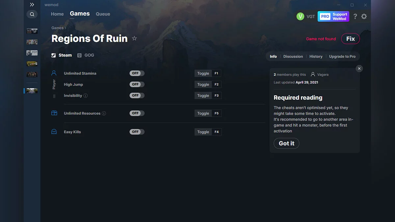The width and height of the screenshot is (395, 222).
Task: Click the Games breadcrumb link
Action: pos(58,28)
